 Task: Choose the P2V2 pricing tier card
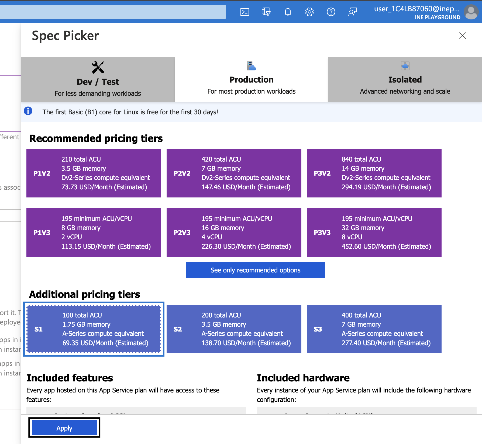(x=234, y=173)
